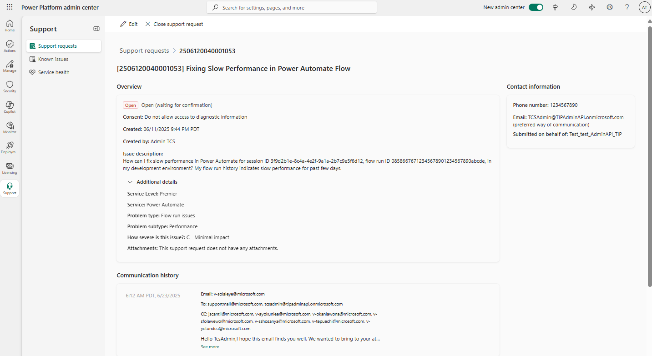Screen dimensions: 652x356
Task: Click the moon dark mode icon
Action: pos(574,7)
